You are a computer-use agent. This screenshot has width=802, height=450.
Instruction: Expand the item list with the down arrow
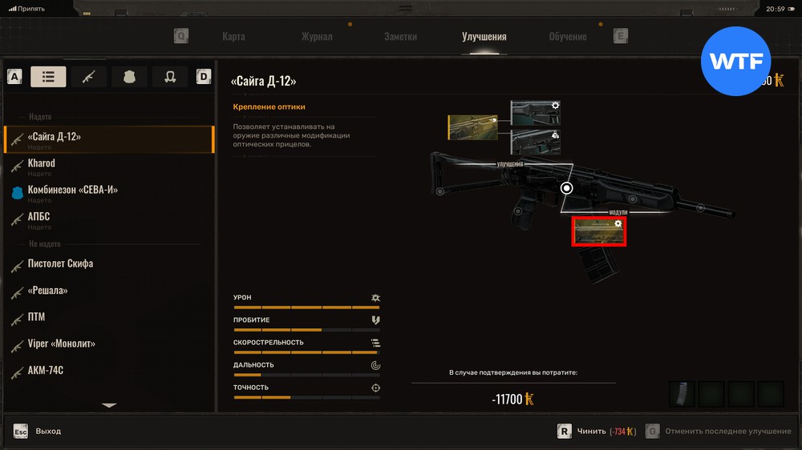click(109, 405)
